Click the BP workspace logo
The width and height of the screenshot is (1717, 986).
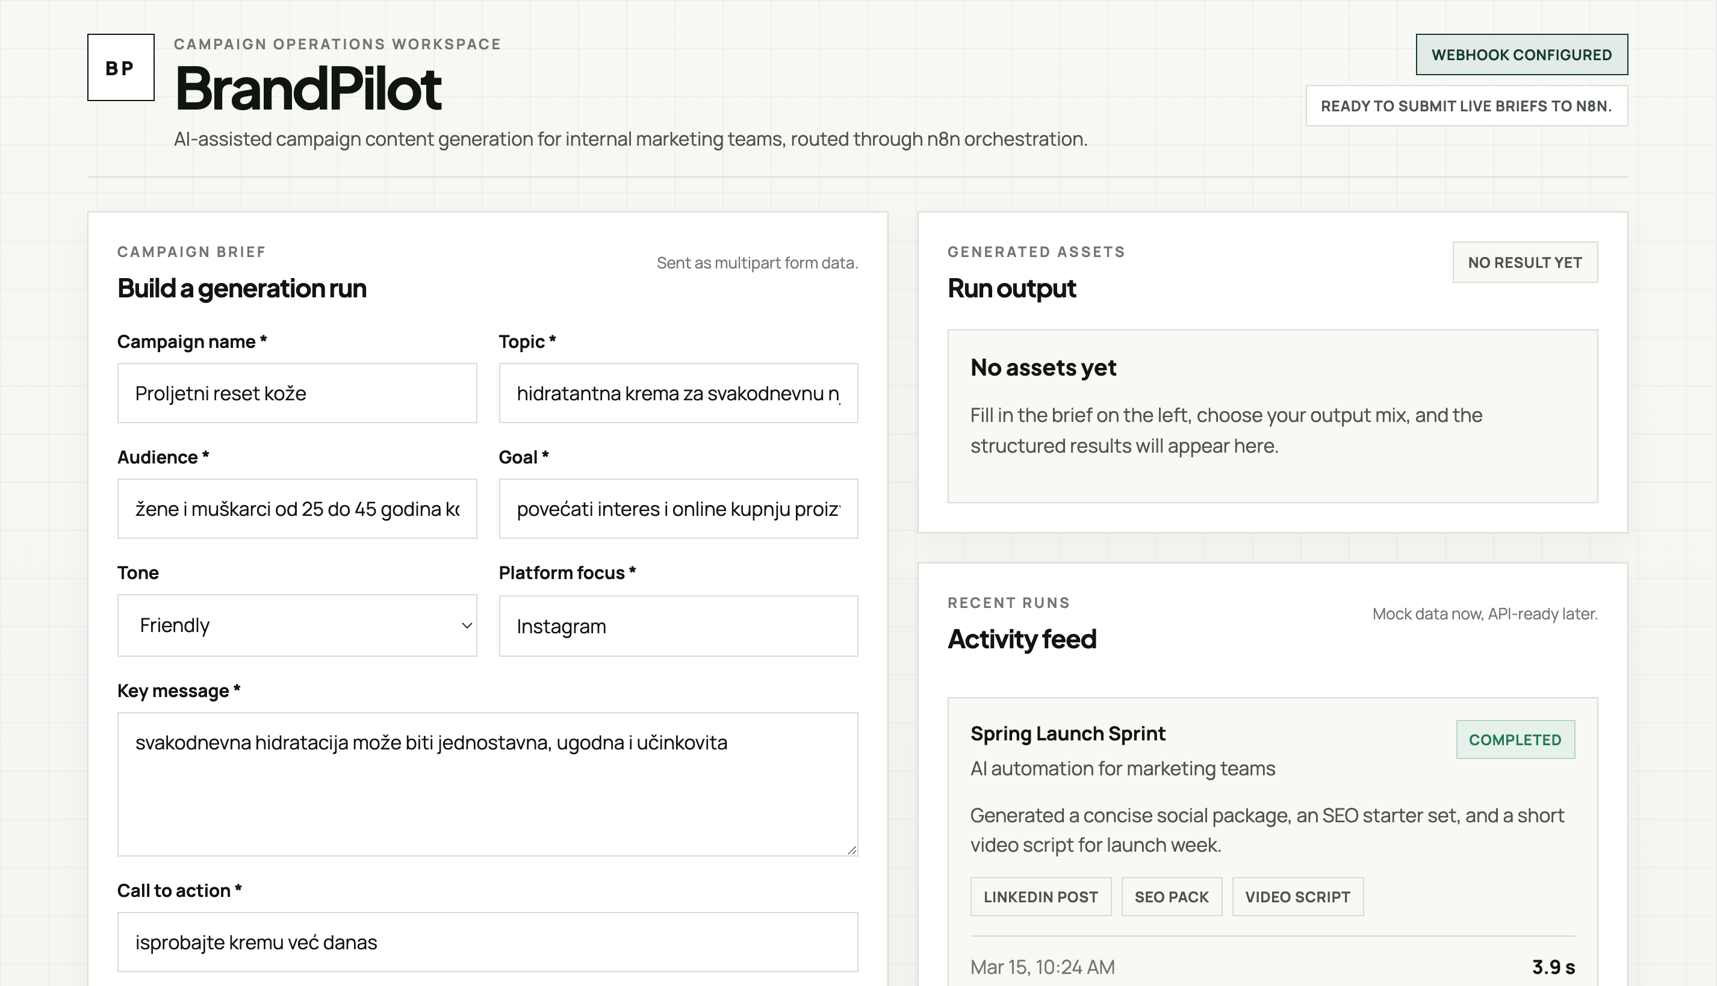(120, 67)
